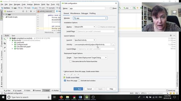Open the Event Log
The height and width of the screenshot is (101, 181).
tap(171, 90)
